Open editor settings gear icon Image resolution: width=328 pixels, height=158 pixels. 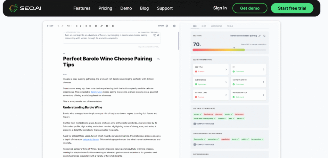174,26
